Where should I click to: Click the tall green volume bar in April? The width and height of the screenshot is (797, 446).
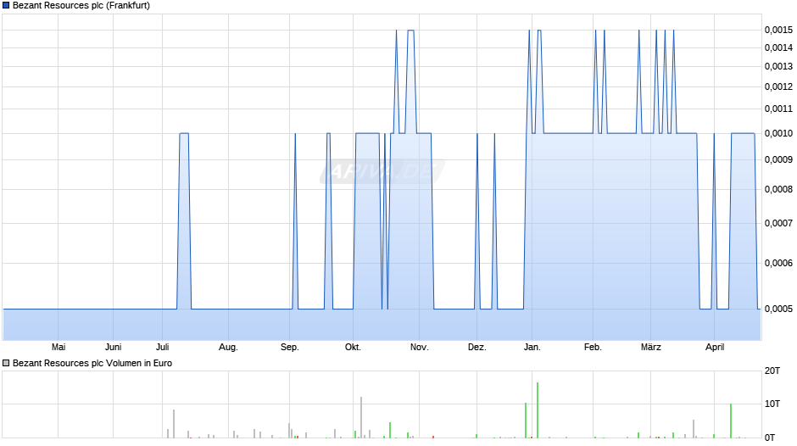(731, 421)
